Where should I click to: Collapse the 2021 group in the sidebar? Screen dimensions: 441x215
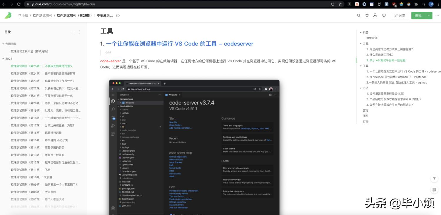tap(3, 59)
